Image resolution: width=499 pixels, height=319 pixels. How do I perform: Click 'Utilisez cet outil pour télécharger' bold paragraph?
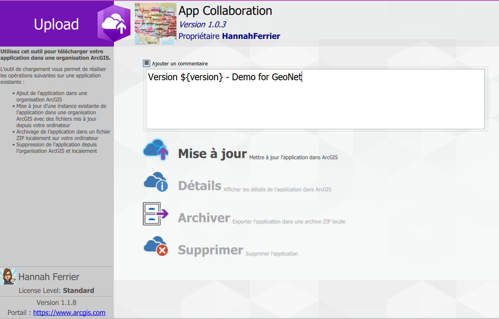tap(56, 55)
